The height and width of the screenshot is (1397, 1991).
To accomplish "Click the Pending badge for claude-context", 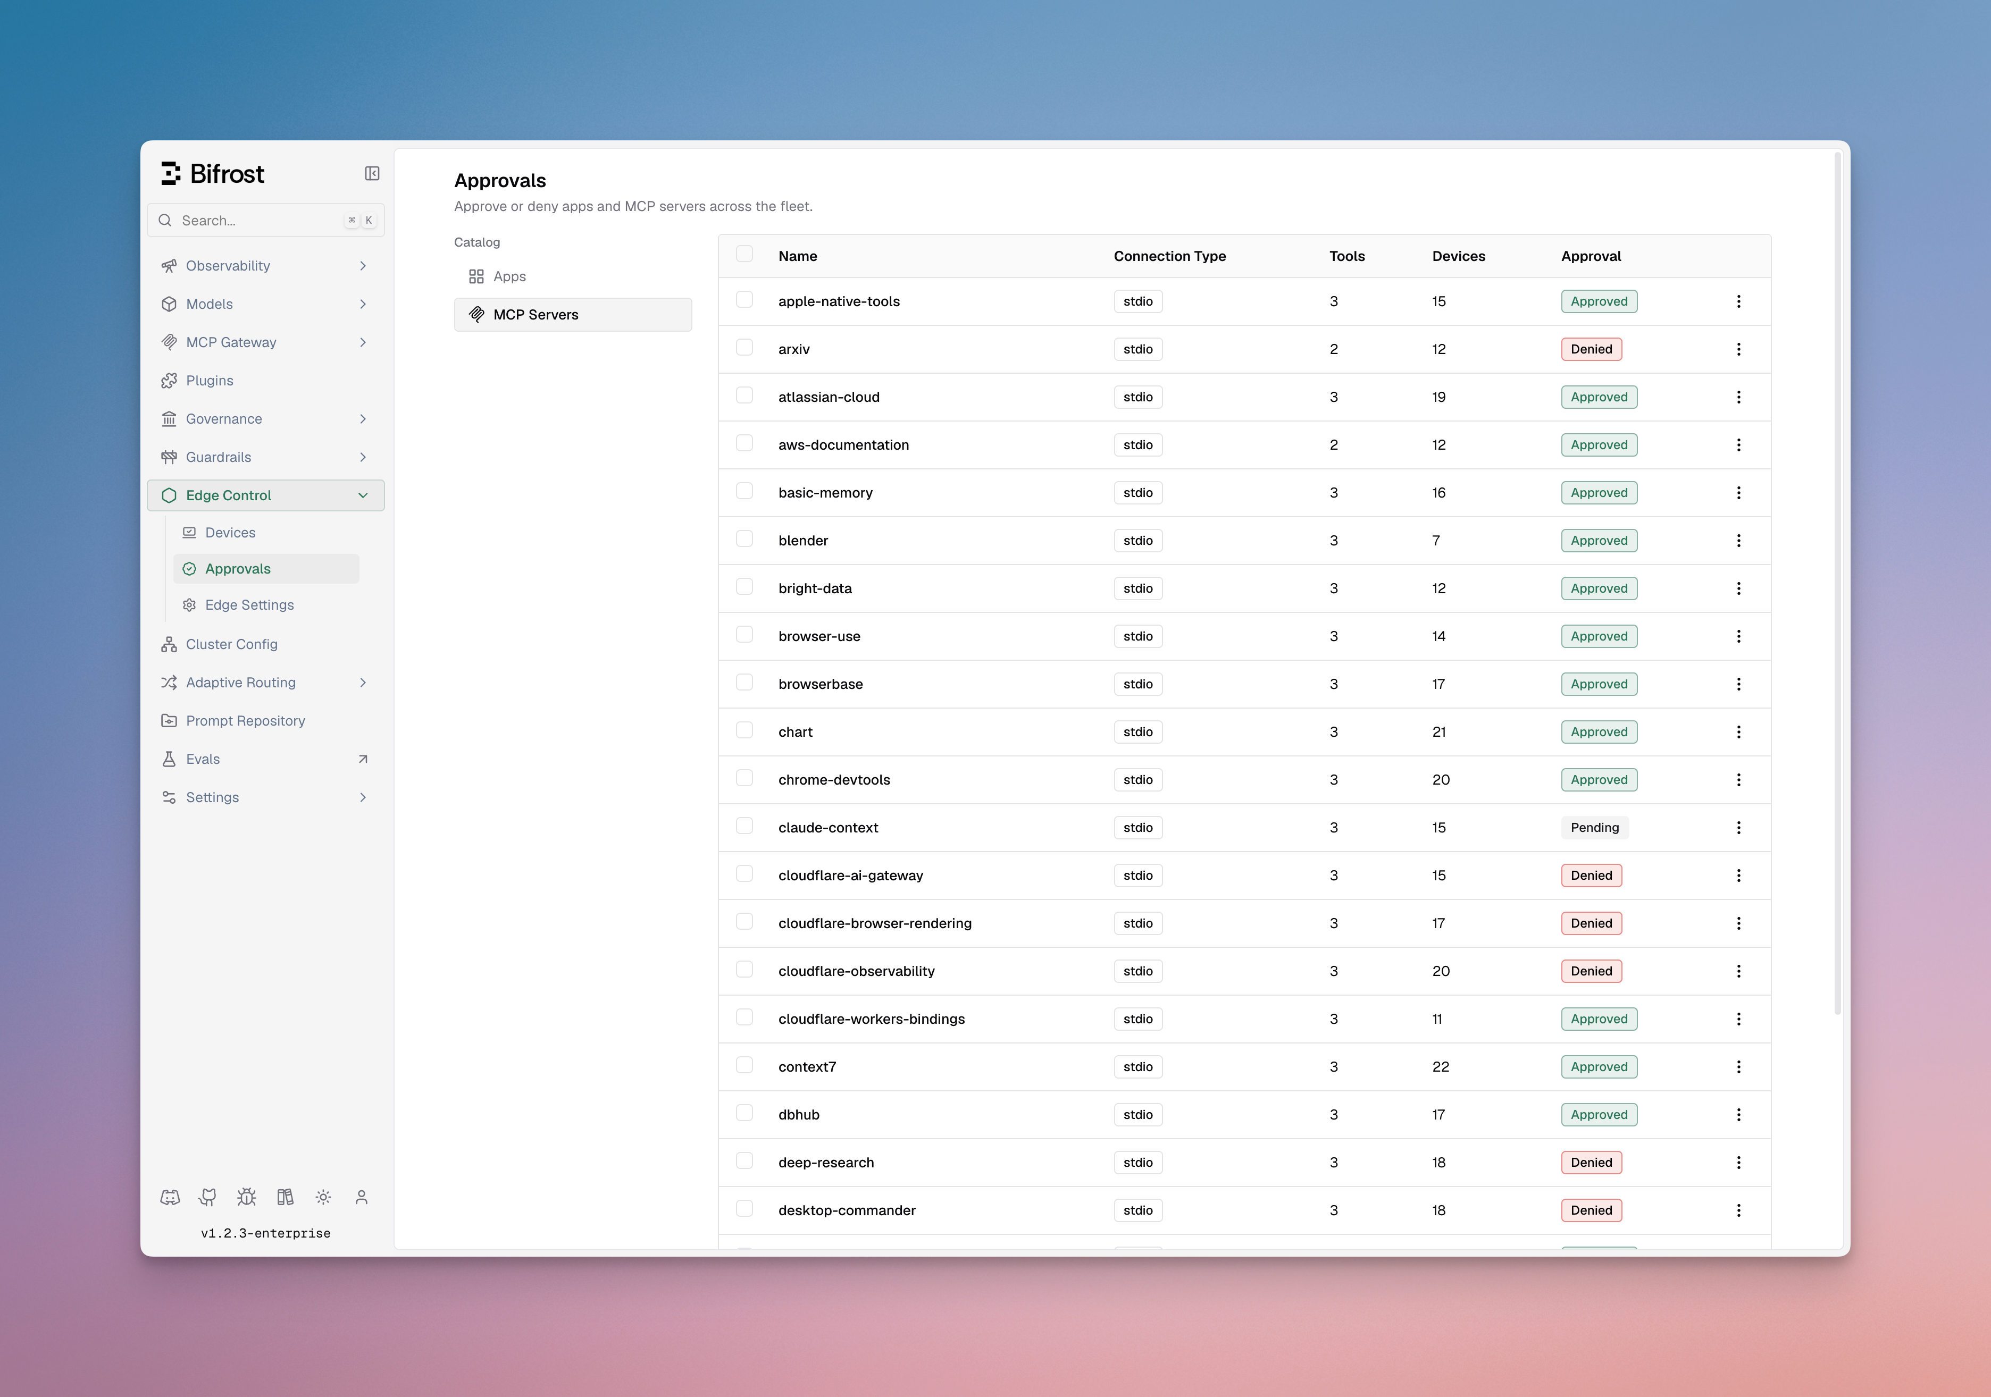I will pyautogui.click(x=1594, y=828).
